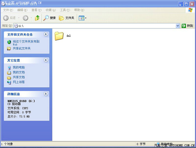Click the Back (后退) arrow icon

tap(6, 18)
